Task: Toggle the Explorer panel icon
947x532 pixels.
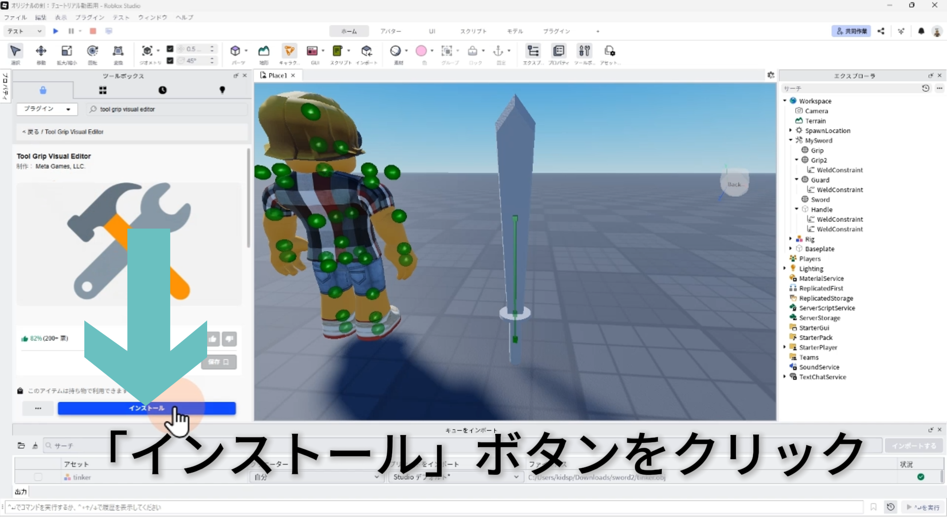Action: point(533,51)
